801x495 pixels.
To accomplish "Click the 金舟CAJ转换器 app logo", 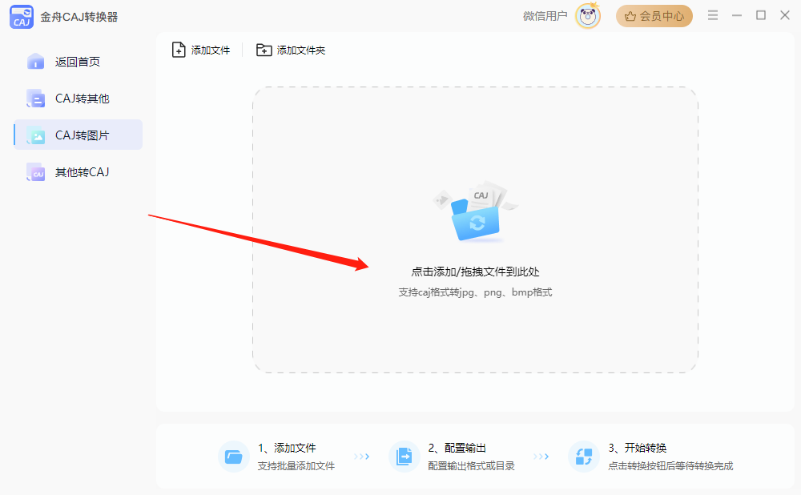I will pyautogui.click(x=22, y=16).
